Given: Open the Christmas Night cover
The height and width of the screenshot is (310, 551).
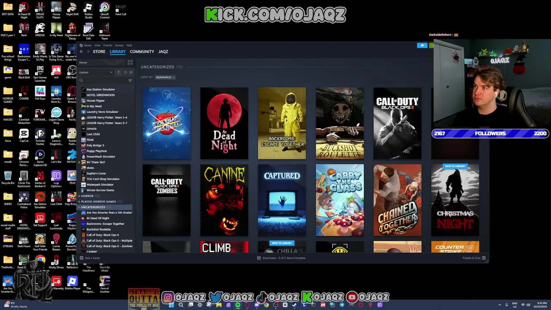Looking at the screenshot, I should (x=455, y=200).
